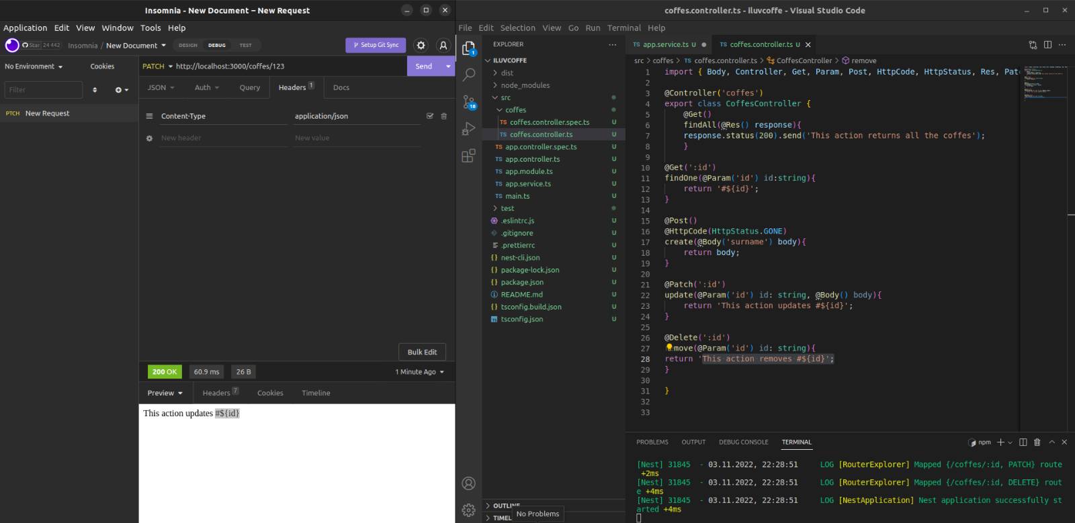
Task: Open the Send options dropdown arrow
Action: 447,66
